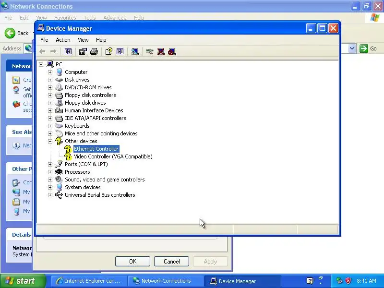Viewport: 384px width, 288px height.
Task: Expand the System devices node
Action: point(50,187)
